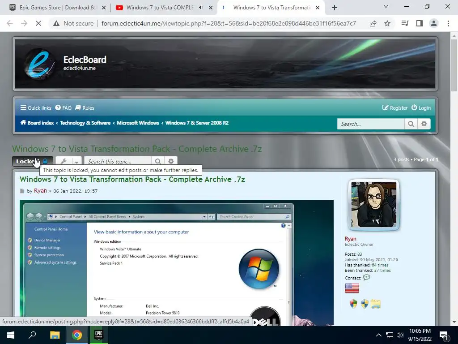Open Ryan's avatar picture
This screenshot has width=458, height=344.
point(373,205)
